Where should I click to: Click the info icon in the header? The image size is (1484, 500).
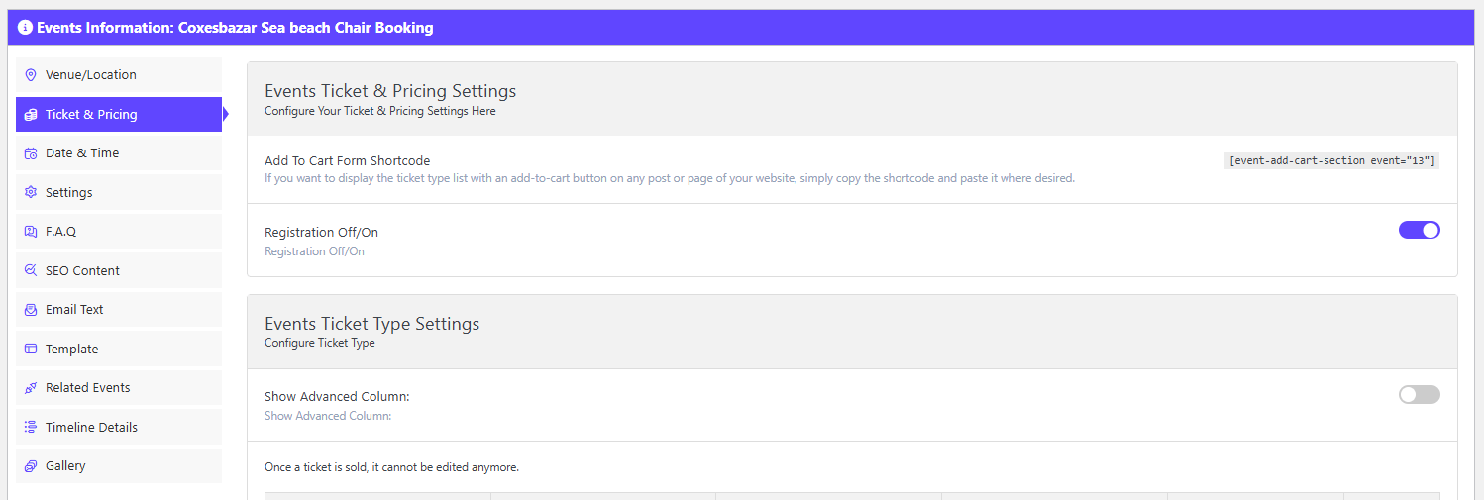pos(25,28)
